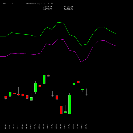This screenshot has height=133, width=133.
Task: Click the green candle above 05 May
Action: [31, 99]
